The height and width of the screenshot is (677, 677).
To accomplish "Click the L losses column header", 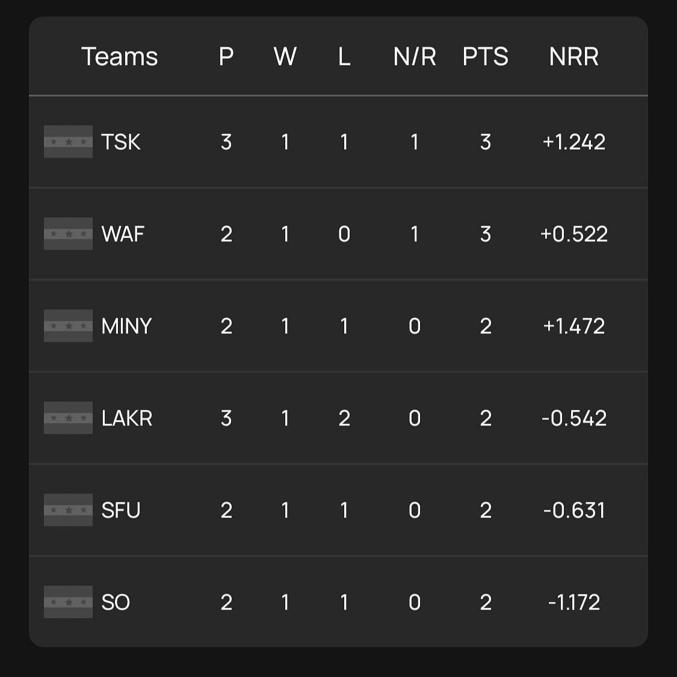I will (x=344, y=57).
